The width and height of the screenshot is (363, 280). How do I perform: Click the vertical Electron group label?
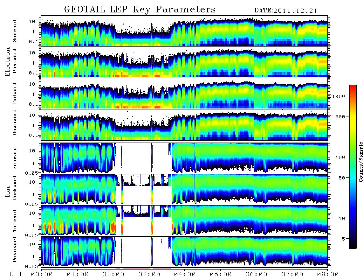(7, 62)
